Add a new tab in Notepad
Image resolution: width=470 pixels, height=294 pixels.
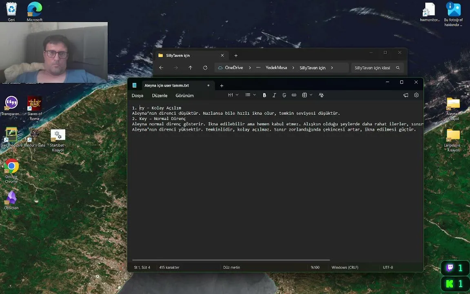point(222,85)
